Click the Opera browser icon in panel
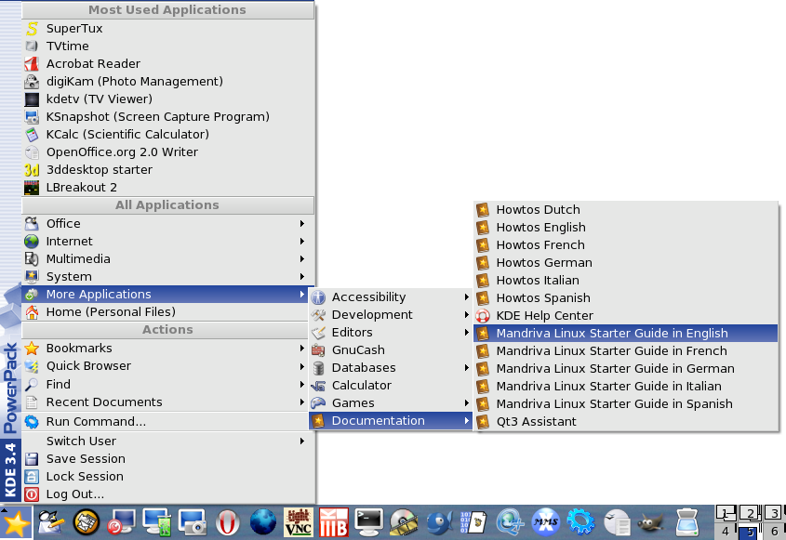786x540 pixels. [x=227, y=522]
